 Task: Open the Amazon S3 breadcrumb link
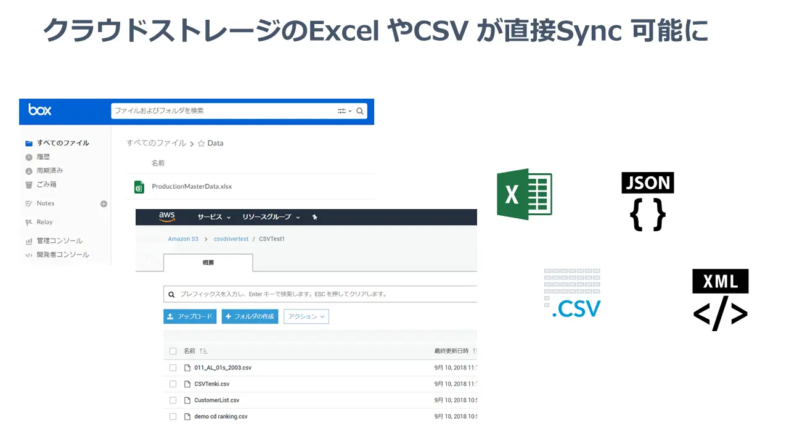183,239
